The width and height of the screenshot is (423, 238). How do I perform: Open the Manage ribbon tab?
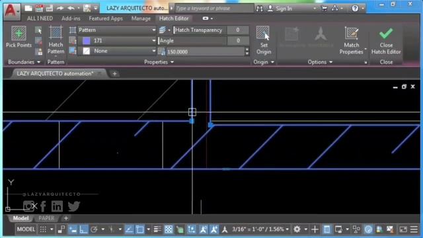coord(141,19)
